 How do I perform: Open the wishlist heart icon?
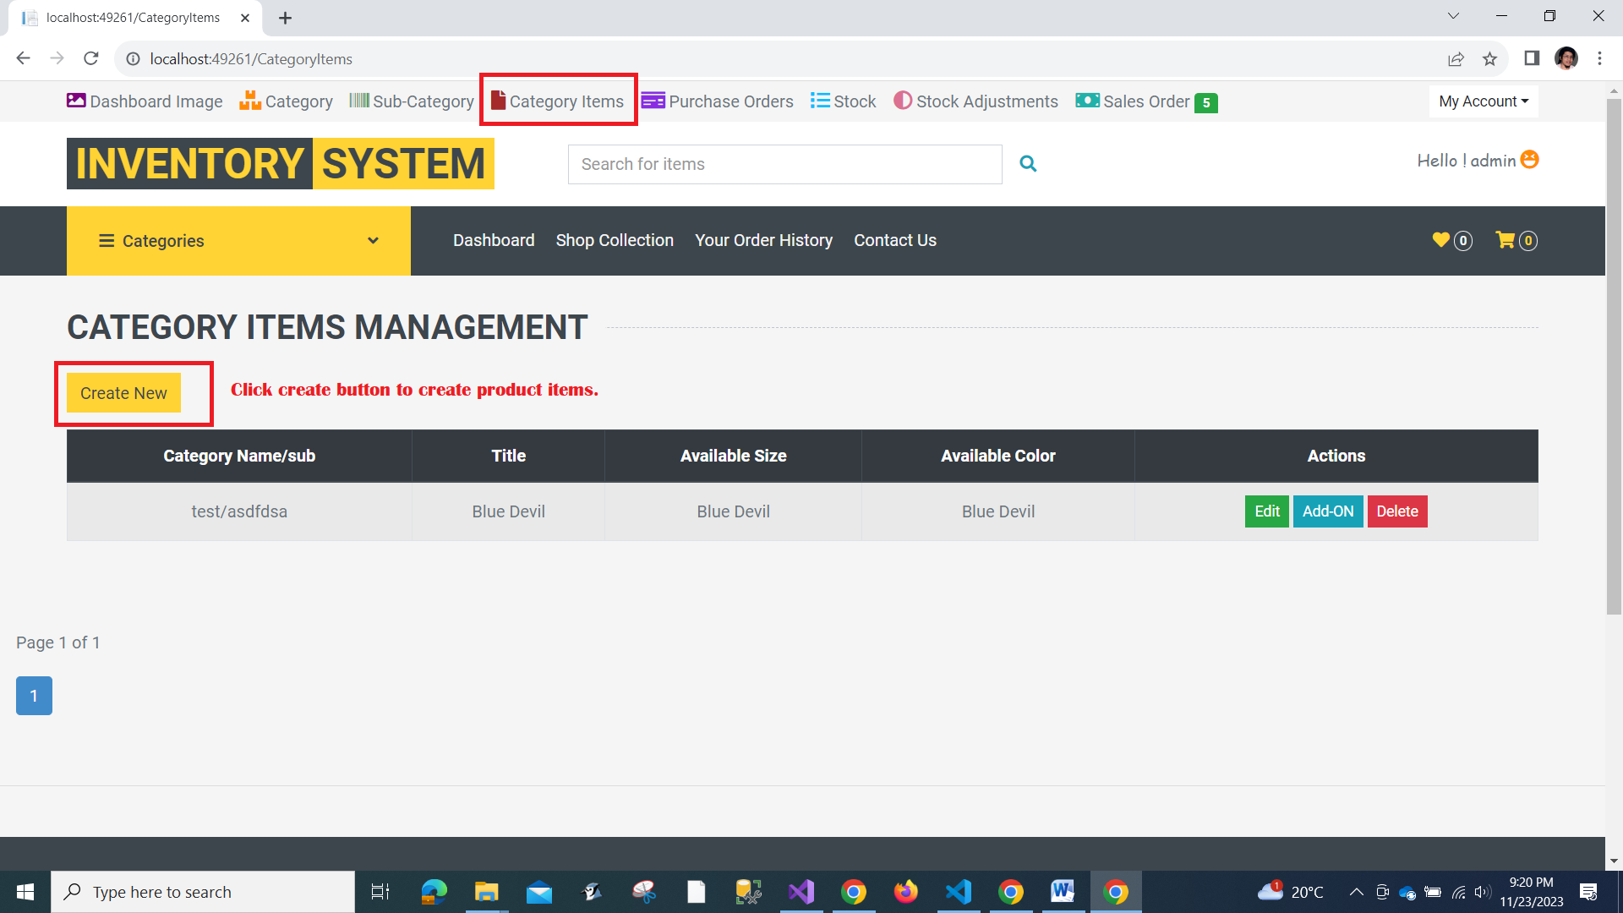tap(1441, 240)
